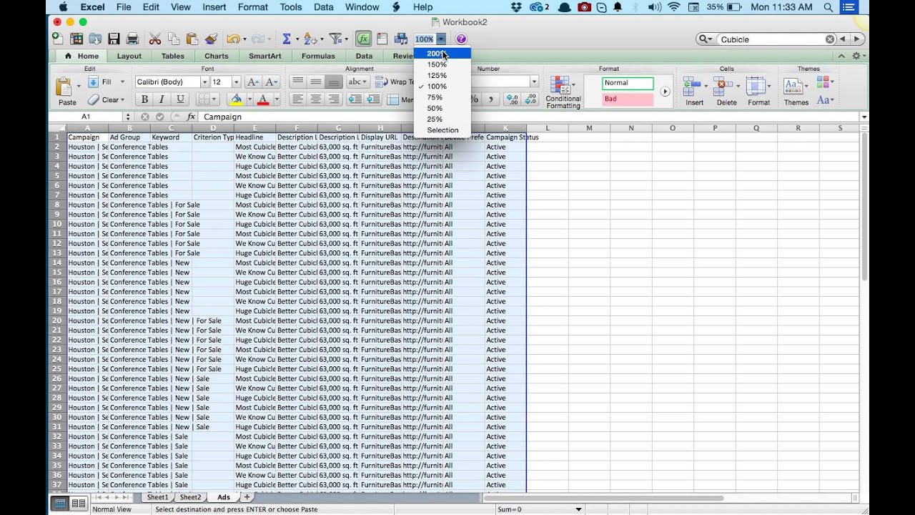
Task: Open the font name Calibri dropdown
Action: click(x=204, y=82)
